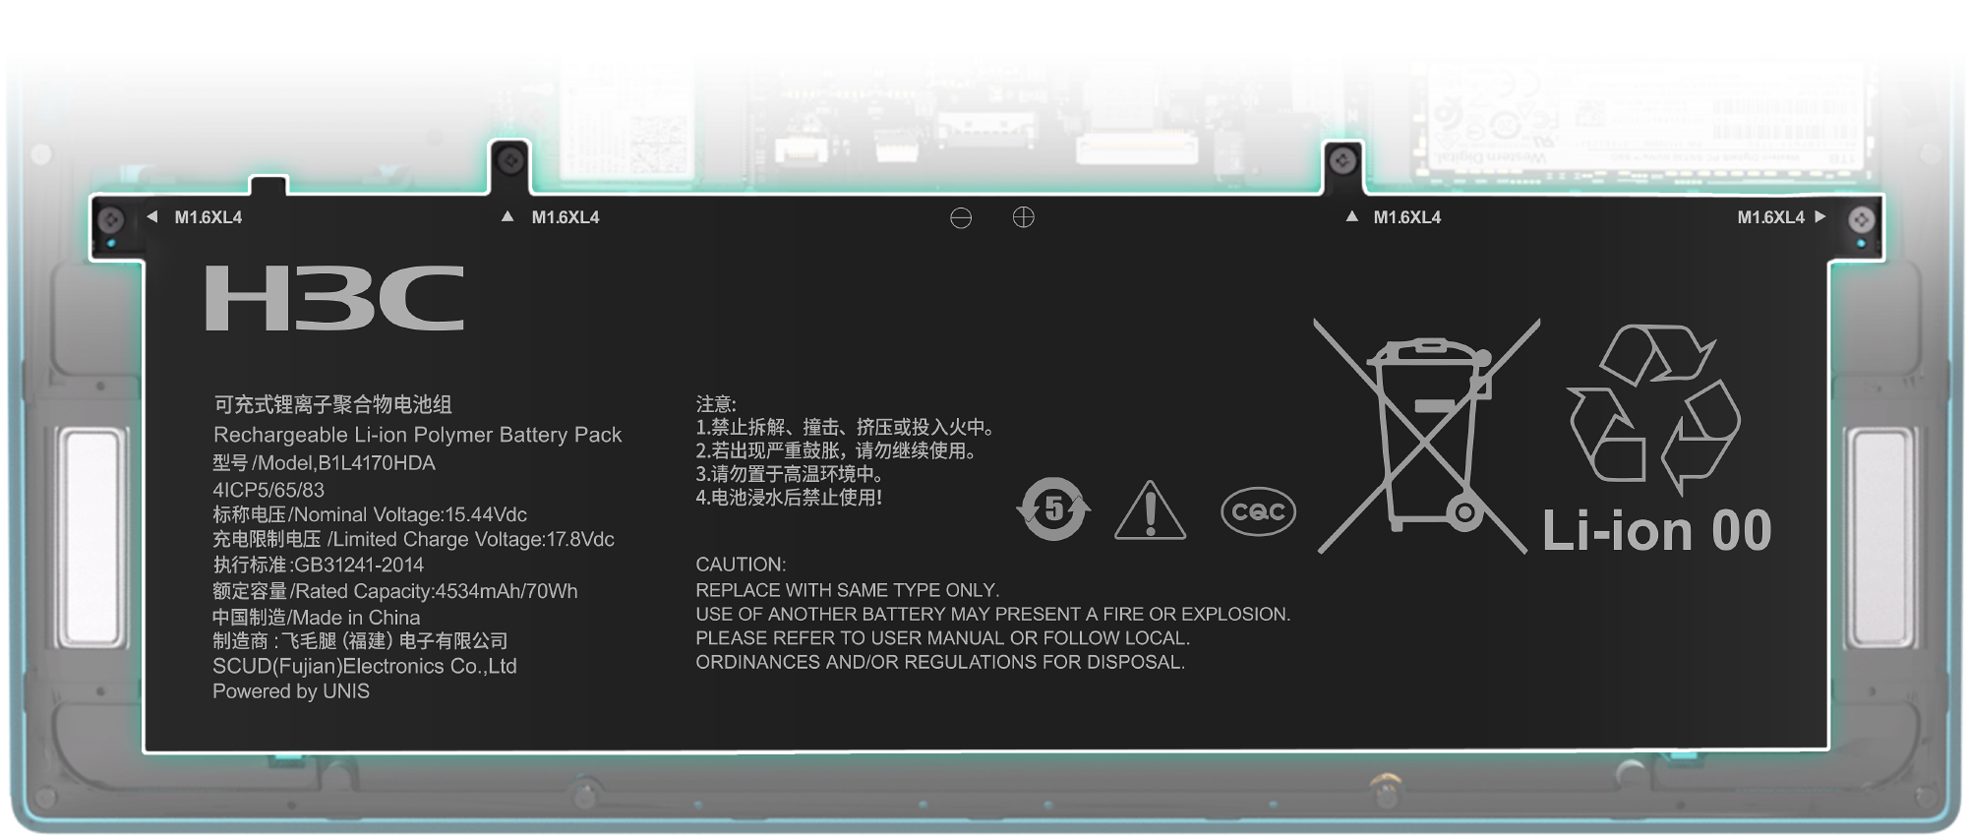The image size is (1967, 836).
Task: Click the CAUTION: heading text
Action: click(741, 565)
